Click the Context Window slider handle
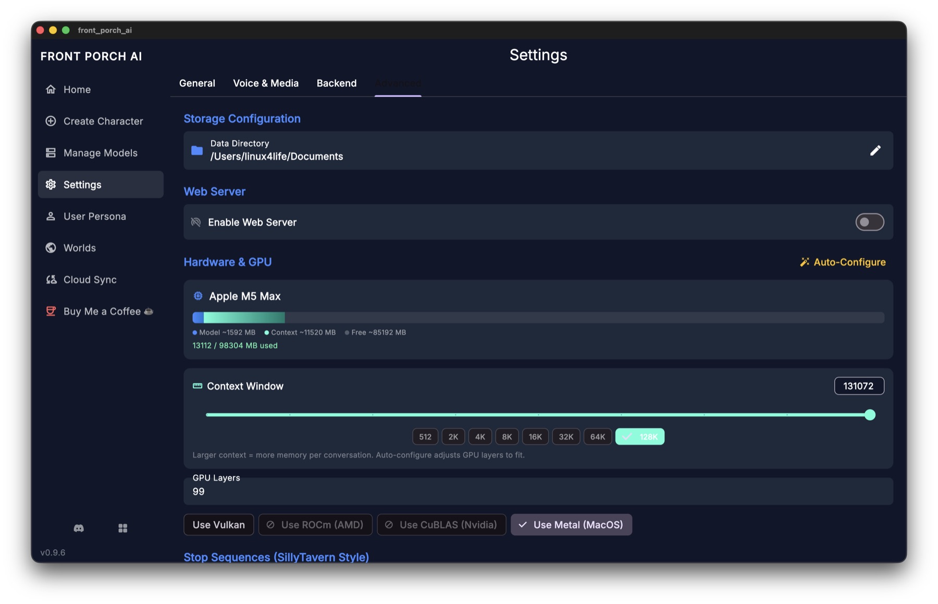Image resolution: width=938 pixels, height=604 pixels. (x=870, y=415)
